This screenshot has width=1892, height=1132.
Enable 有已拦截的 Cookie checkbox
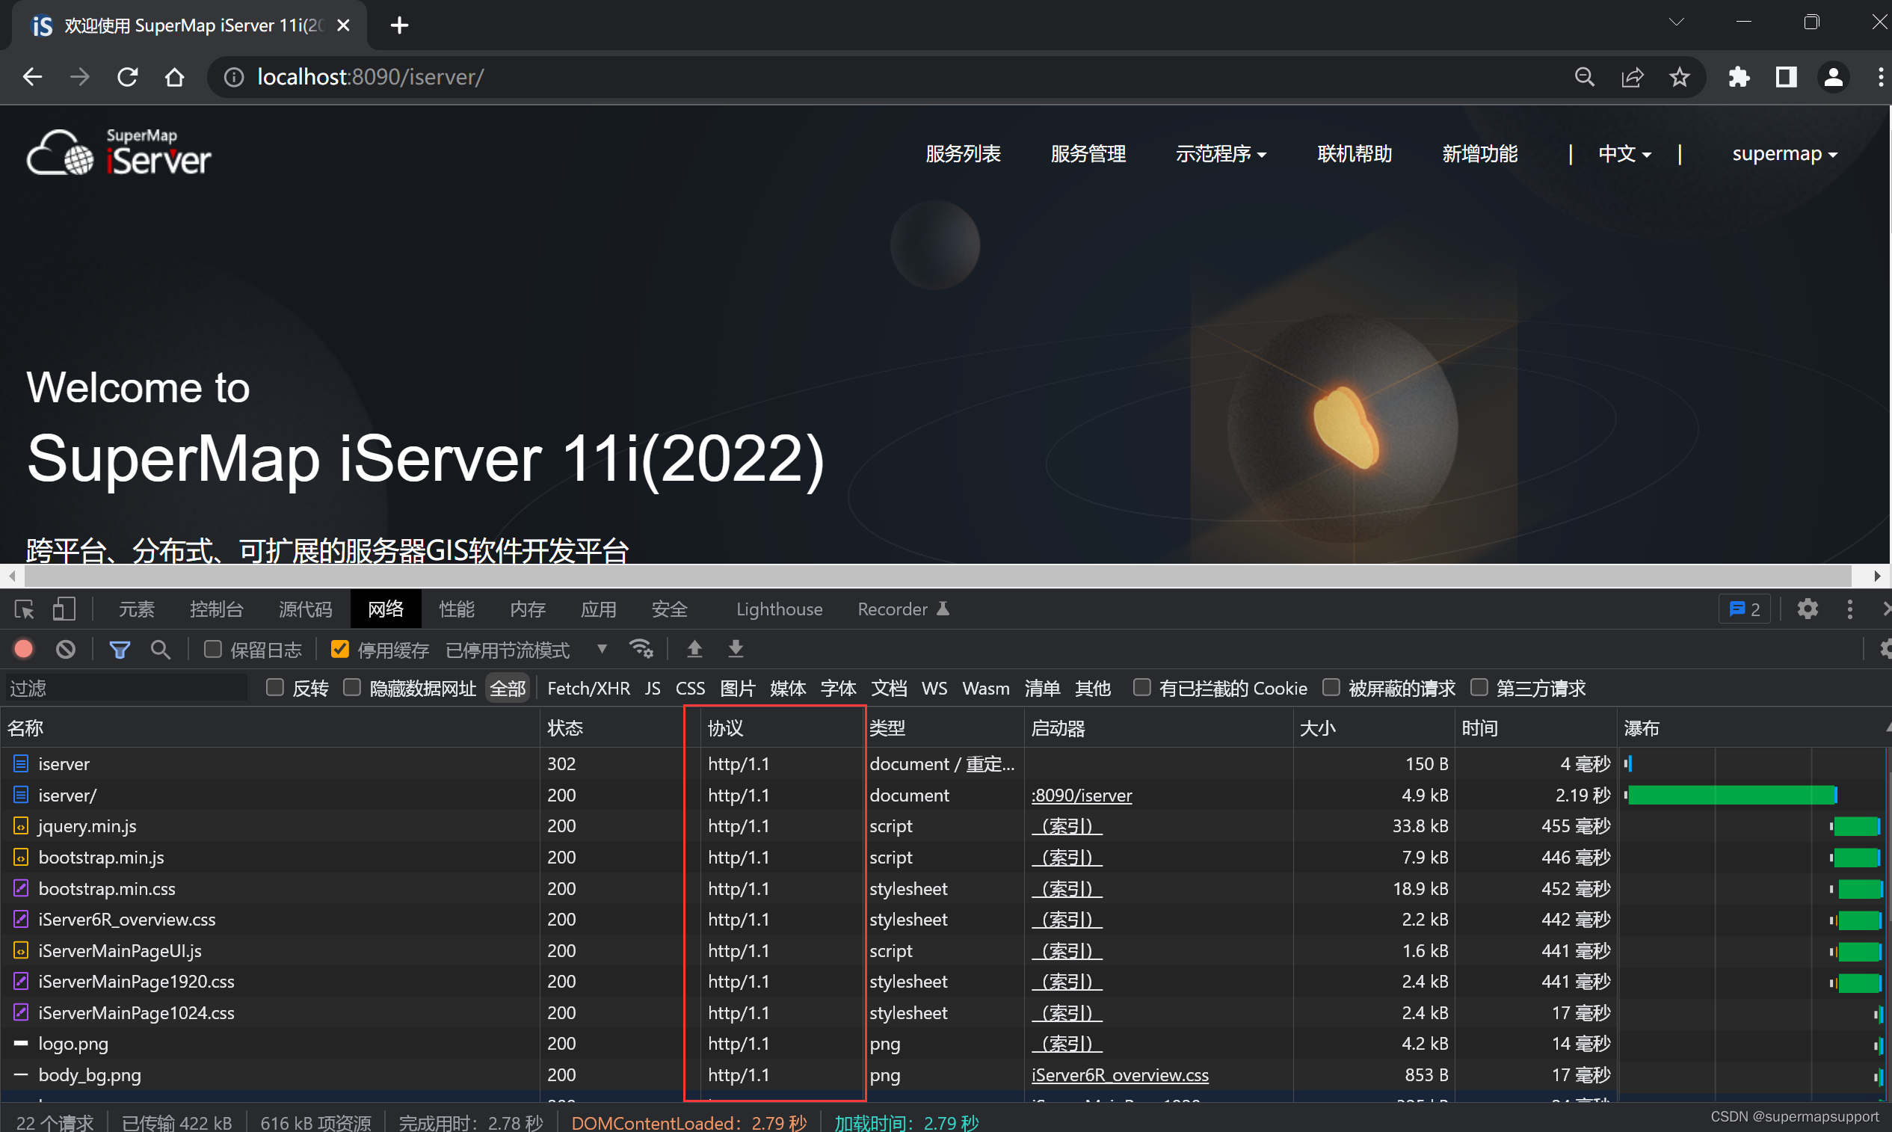click(x=1141, y=688)
